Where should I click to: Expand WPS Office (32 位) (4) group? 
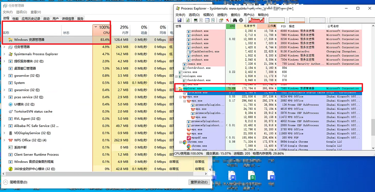4,140
